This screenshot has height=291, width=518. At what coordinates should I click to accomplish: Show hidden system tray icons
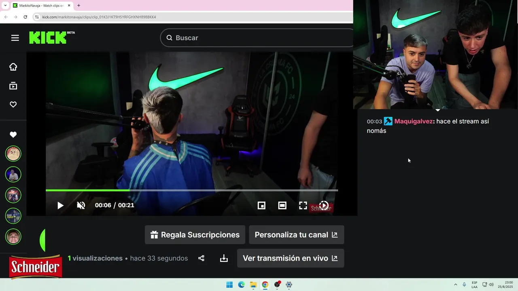(x=456, y=285)
